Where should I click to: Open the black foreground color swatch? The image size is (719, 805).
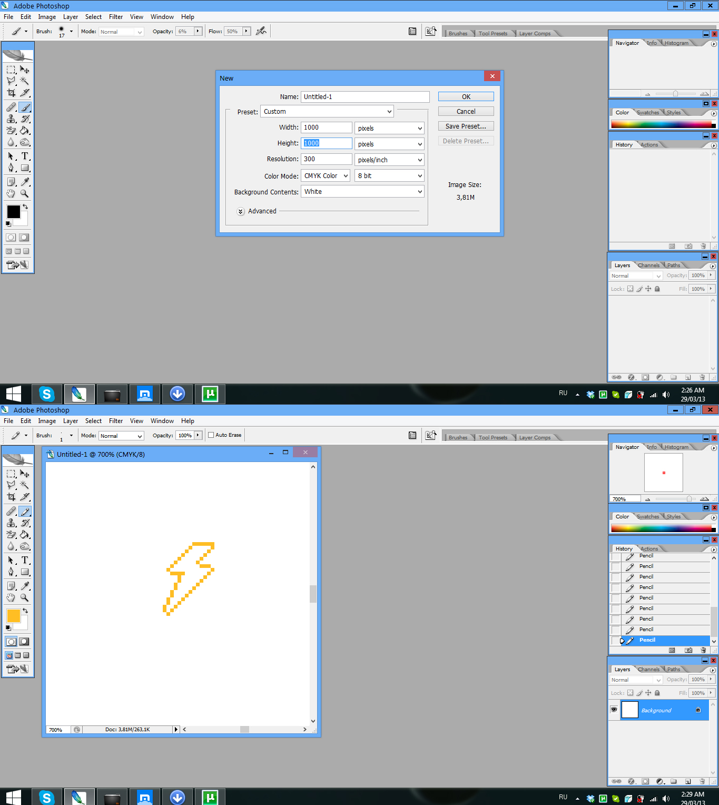point(13,212)
